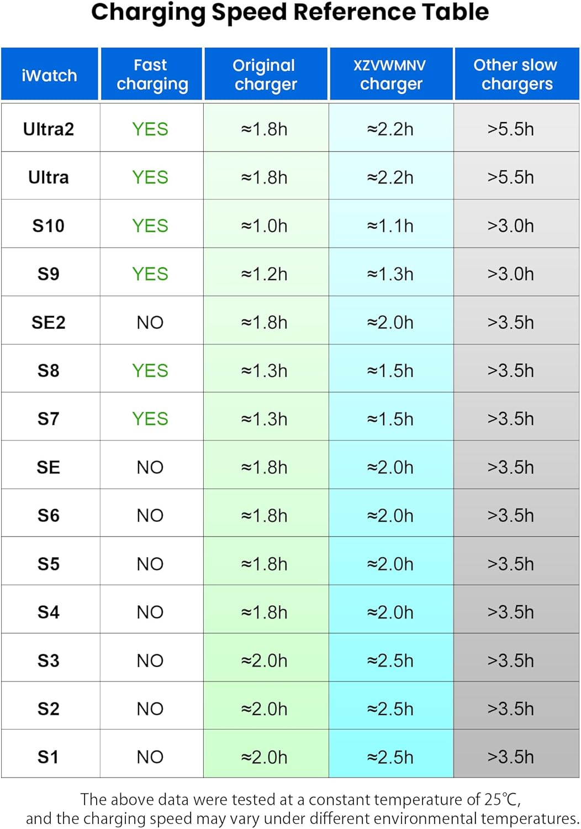The image size is (581, 829).
Task: Select the Ultra2 row label
Action: [x=49, y=129]
